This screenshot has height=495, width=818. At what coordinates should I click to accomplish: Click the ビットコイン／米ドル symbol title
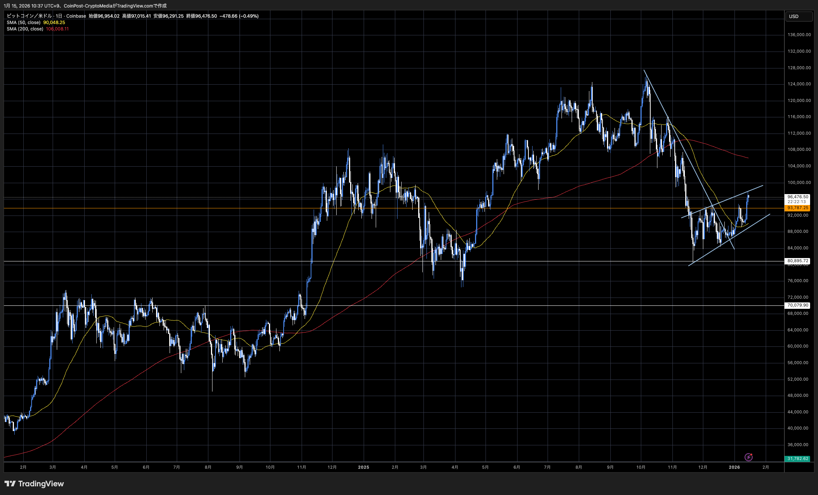pos(29,16)
